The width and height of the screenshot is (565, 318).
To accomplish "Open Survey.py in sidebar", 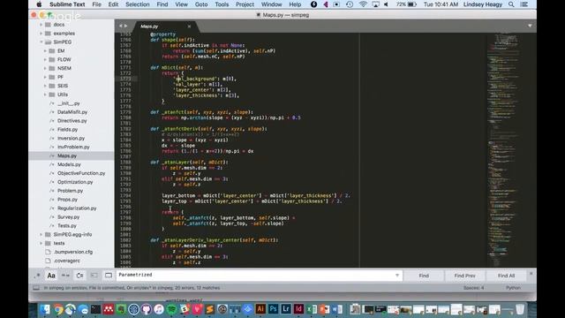I will pos(68,217).
